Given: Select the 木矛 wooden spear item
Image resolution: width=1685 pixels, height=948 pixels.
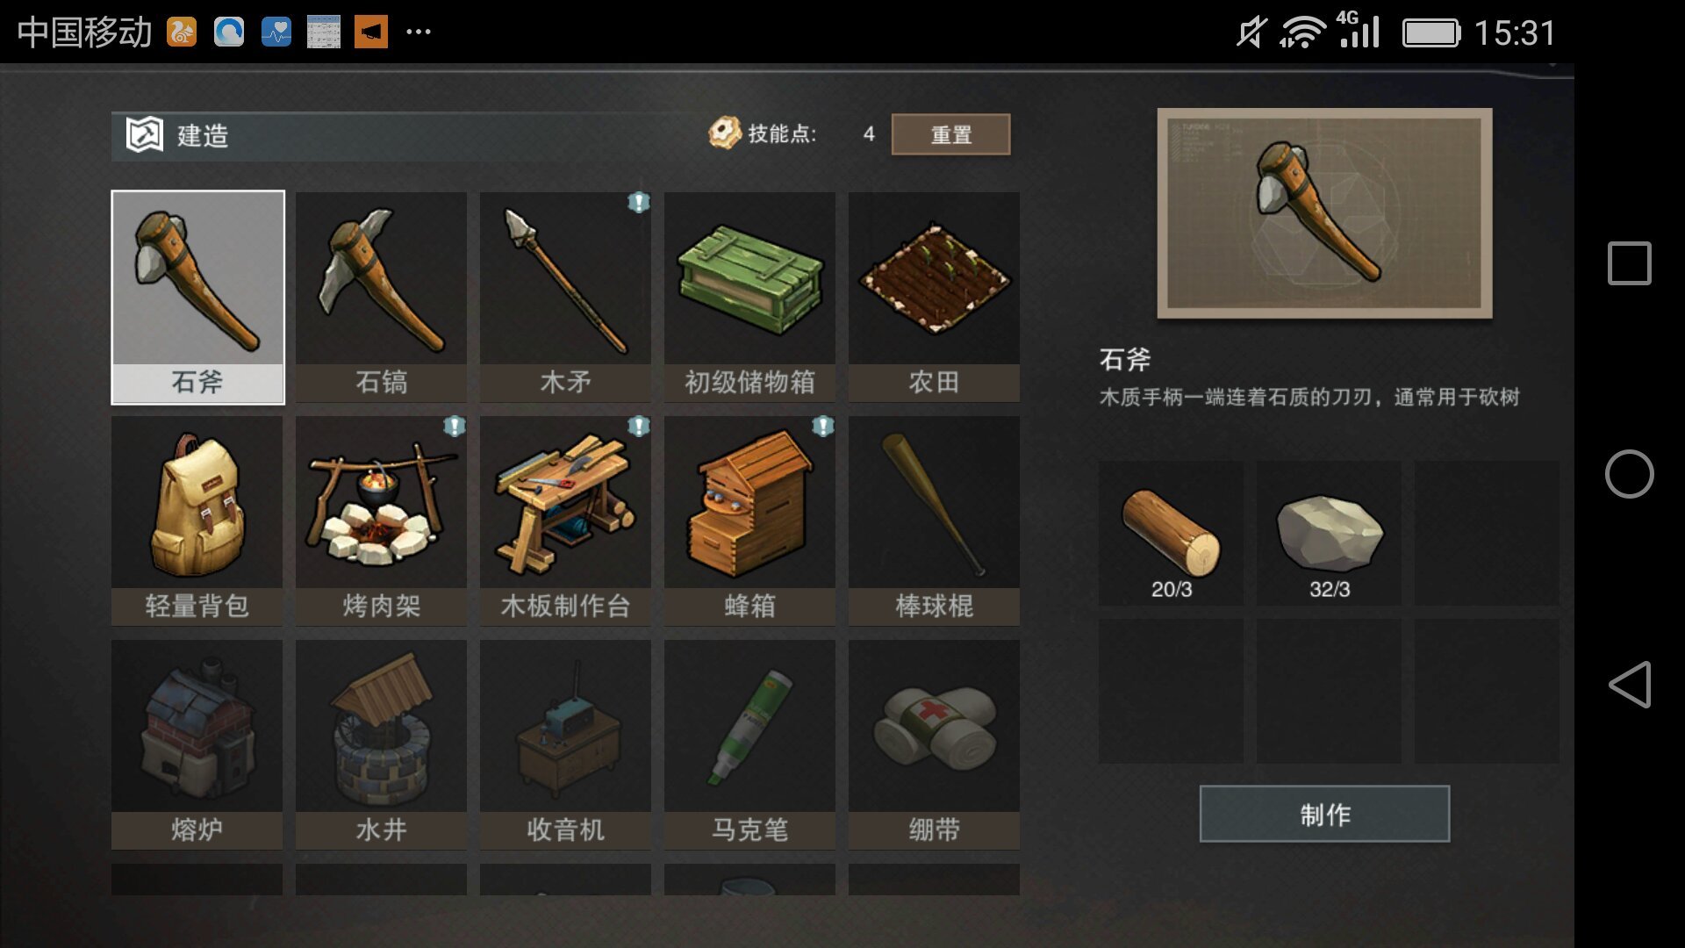Looking at the screenshot, I should (565, 297).
